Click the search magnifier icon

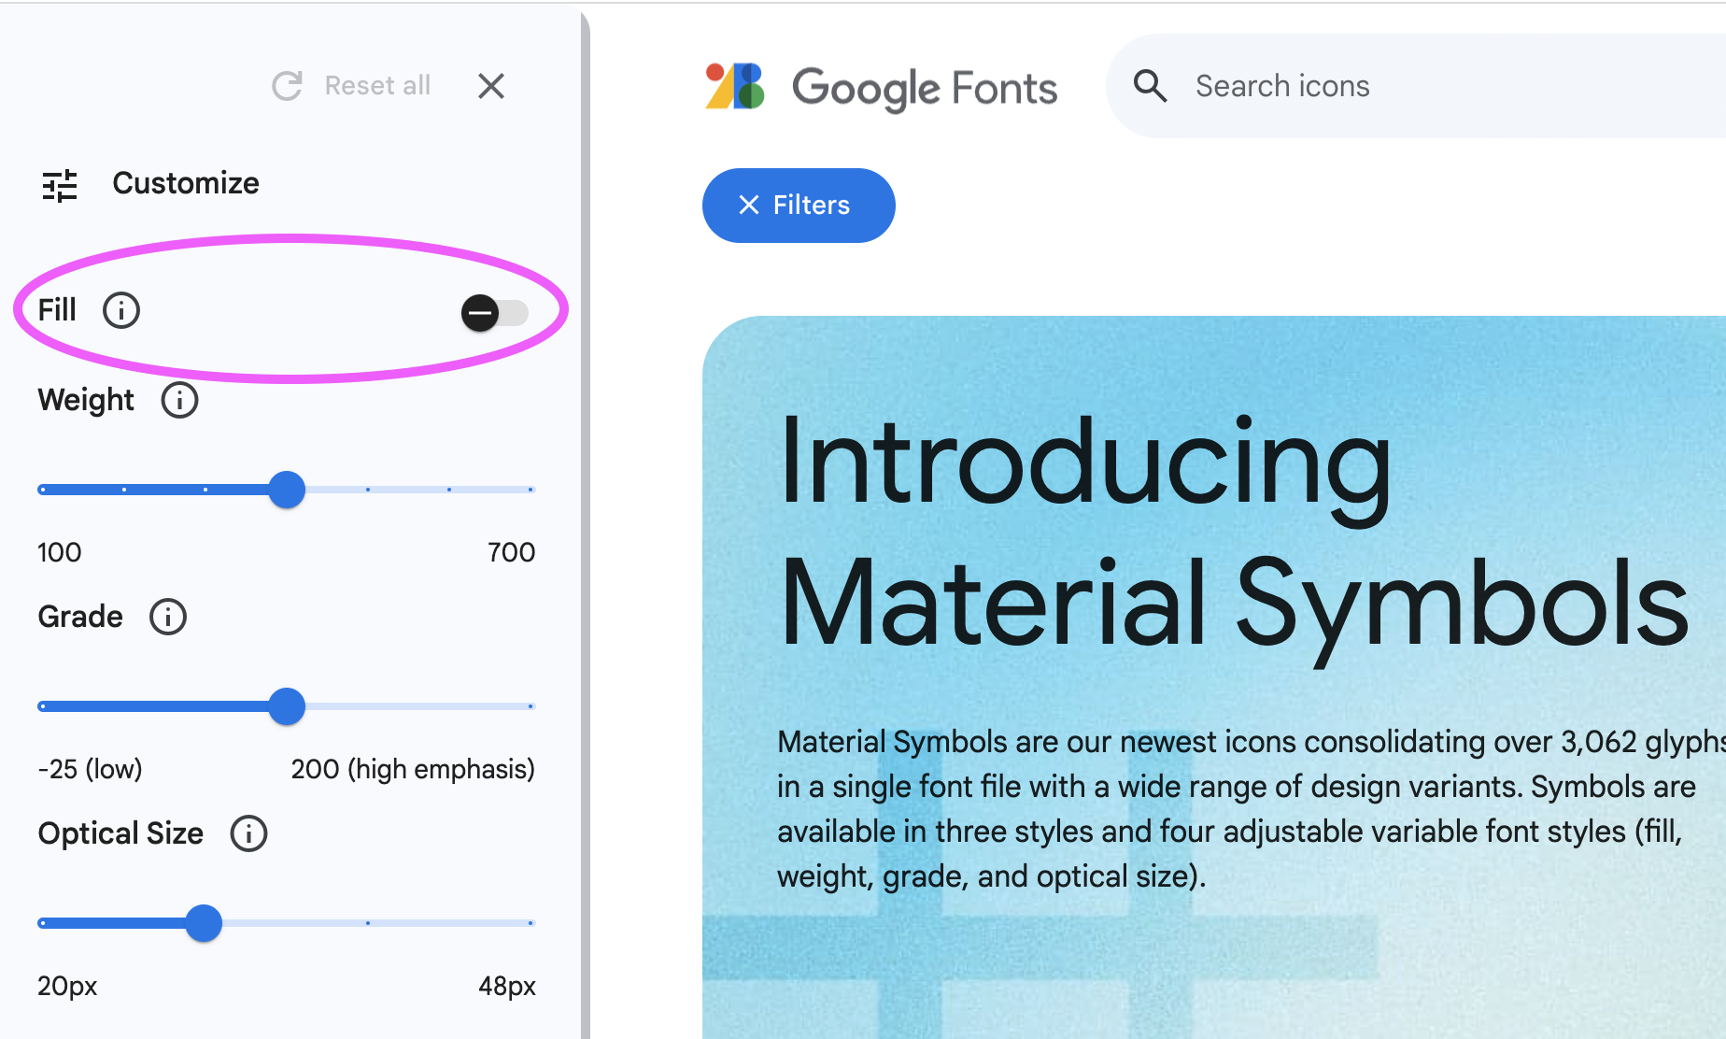pyautogui.click(x=1150, y=85)
